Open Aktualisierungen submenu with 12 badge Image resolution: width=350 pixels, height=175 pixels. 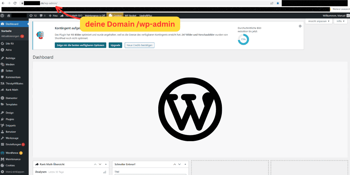pos(13,36)
